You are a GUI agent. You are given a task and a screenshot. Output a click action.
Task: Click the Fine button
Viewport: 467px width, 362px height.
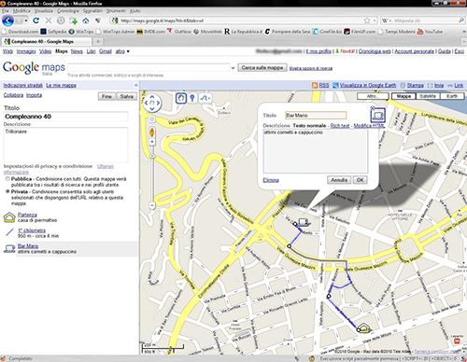tap(106, 96)
